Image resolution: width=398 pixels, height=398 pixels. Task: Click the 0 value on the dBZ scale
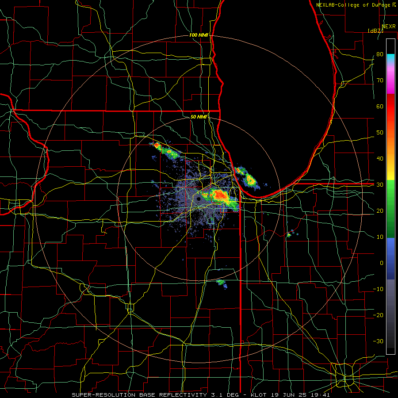point(382,263)
